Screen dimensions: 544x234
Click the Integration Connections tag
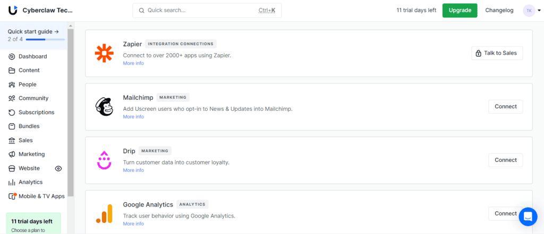click(181, 44)
